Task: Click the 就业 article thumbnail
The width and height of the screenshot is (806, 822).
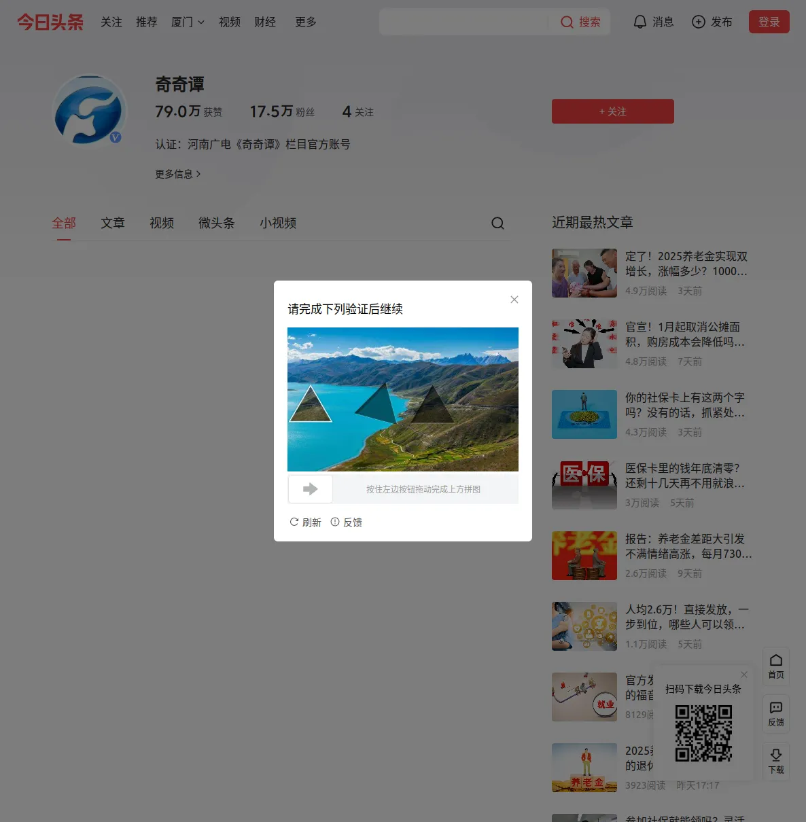Action: (x=584, y=697)
